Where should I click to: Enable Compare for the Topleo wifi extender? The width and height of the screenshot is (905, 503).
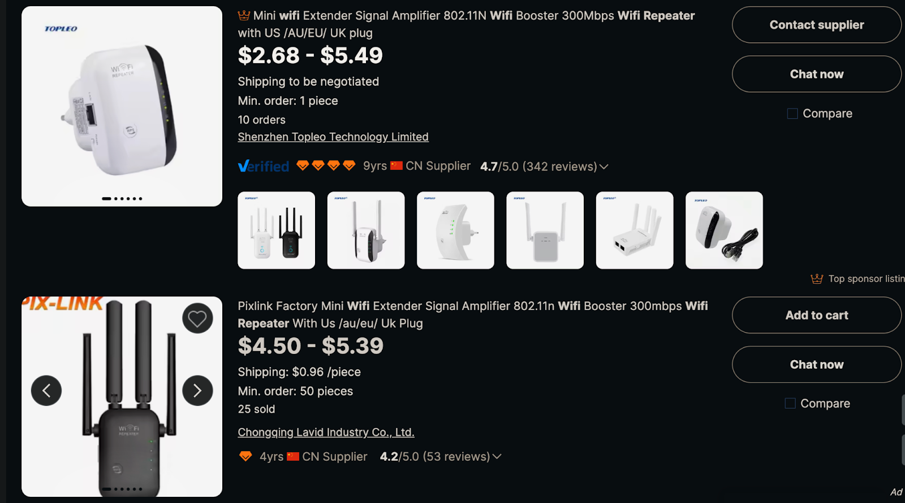792,113
